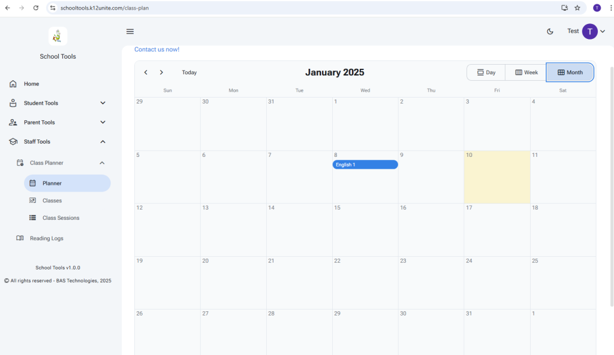Click the Contact us now link
Image resolution: width=614 pixels, height=355 pixels.
(156, 50)
